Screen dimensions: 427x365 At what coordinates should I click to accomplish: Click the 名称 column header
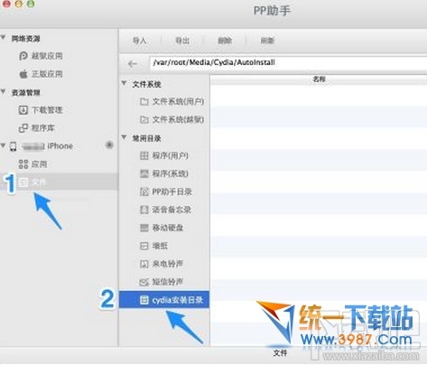point(319,80)
